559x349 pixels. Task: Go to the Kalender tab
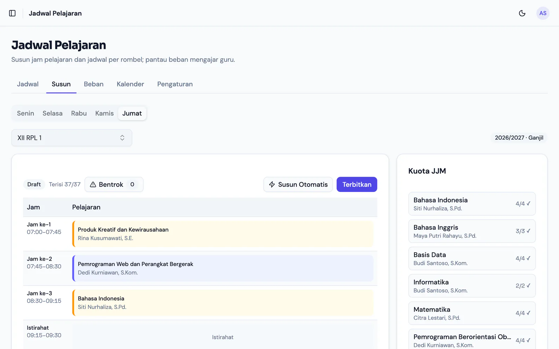click(x=130, y=84)
